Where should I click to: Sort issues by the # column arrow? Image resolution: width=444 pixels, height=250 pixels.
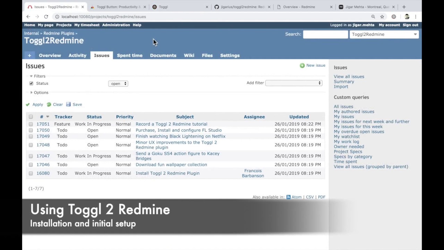point(48,117)
